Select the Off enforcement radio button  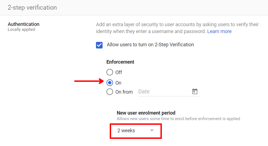tap(110, 72)
